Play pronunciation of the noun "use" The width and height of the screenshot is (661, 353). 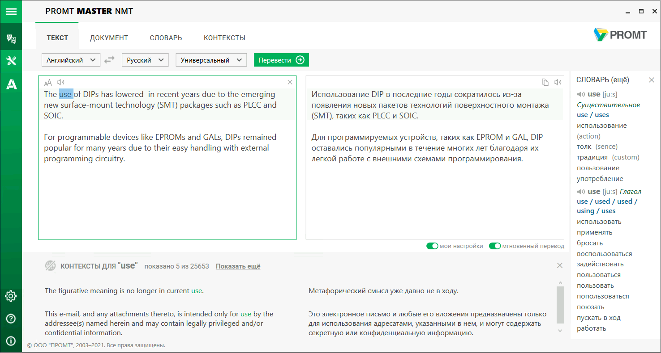(581, 94)
